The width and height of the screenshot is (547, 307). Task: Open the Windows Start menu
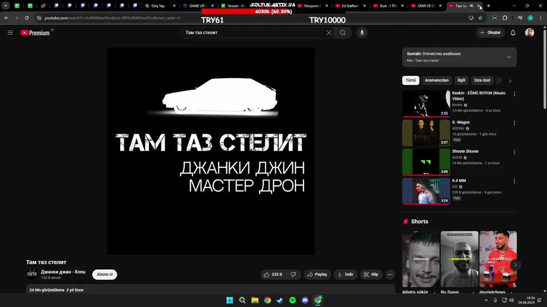229,300
